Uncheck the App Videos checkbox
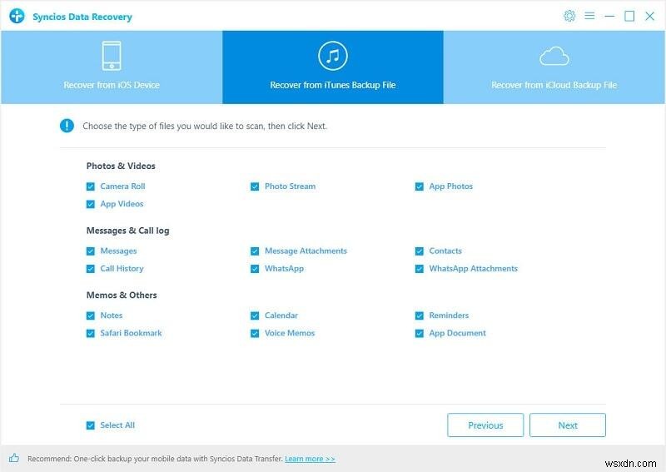This screenshot has height=472, width=666. 91,204
